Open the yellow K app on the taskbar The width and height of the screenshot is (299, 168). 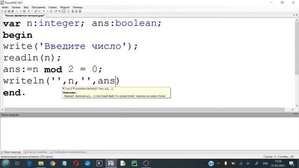[99, 163]
